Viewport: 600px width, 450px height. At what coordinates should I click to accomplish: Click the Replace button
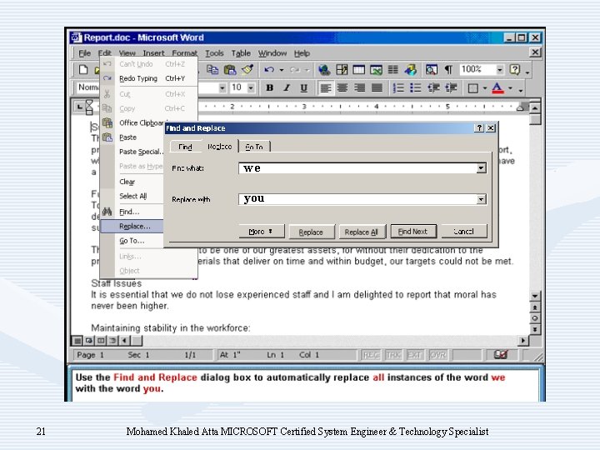311,232
